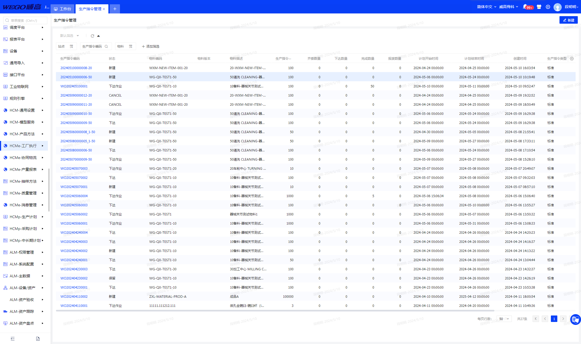Image resolution: width=581 pixels, height=344 pixels.
Task: Click the T-shirt theme skin icon
Action: point(539,7)
